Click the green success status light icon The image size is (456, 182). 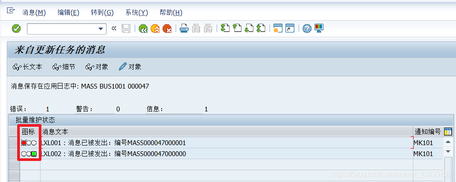pos(29,154)
